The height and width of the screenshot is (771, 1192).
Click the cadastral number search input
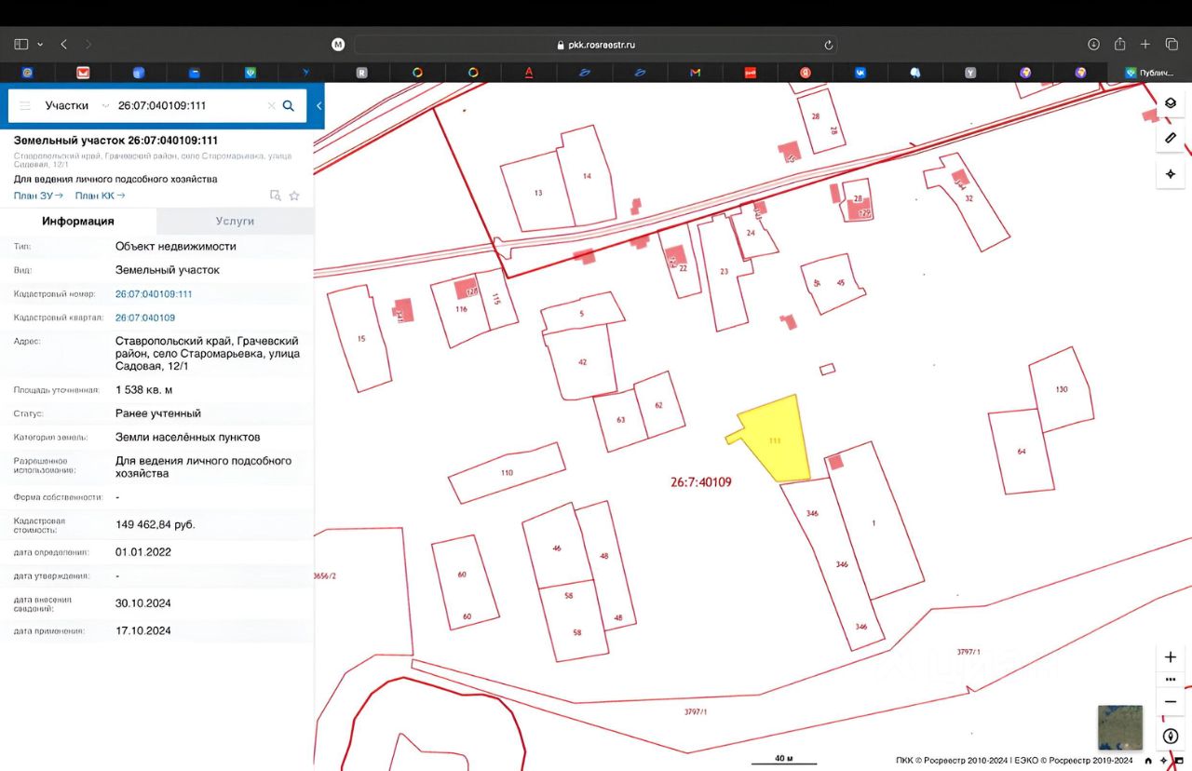coord(189,106)
